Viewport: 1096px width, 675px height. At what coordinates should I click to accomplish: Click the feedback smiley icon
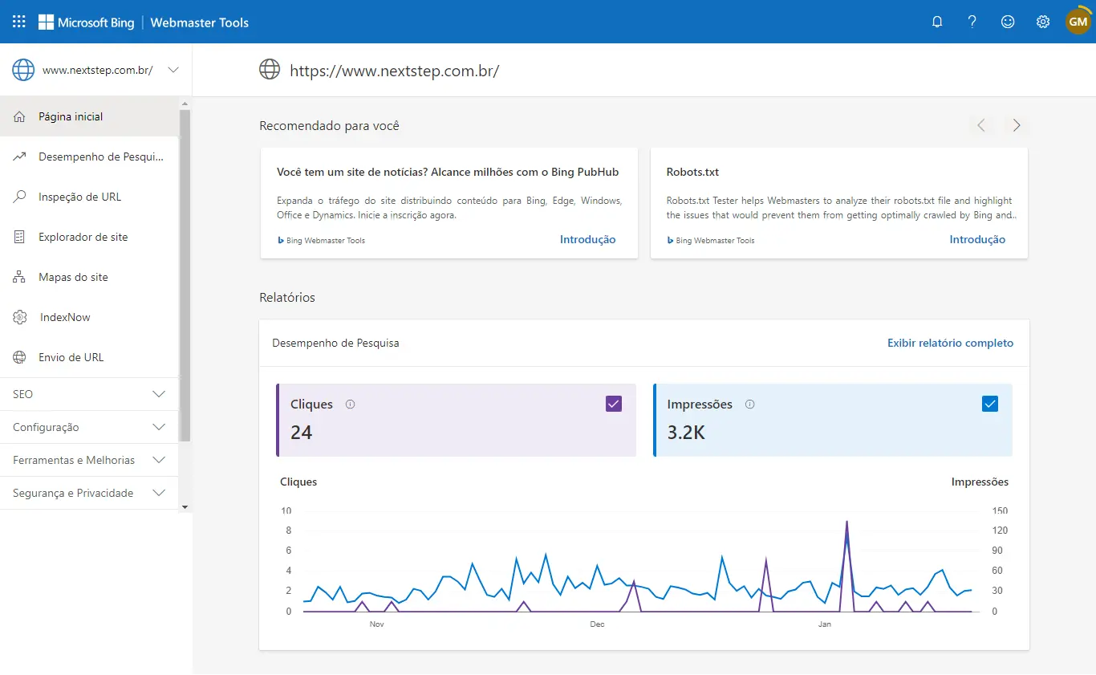[1008, 22]
